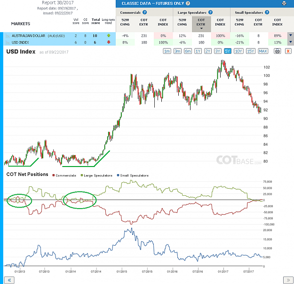Go to next period with right arrows button
Screen dimensions: 294x284
pyautogui.click(x=288, y=280)
